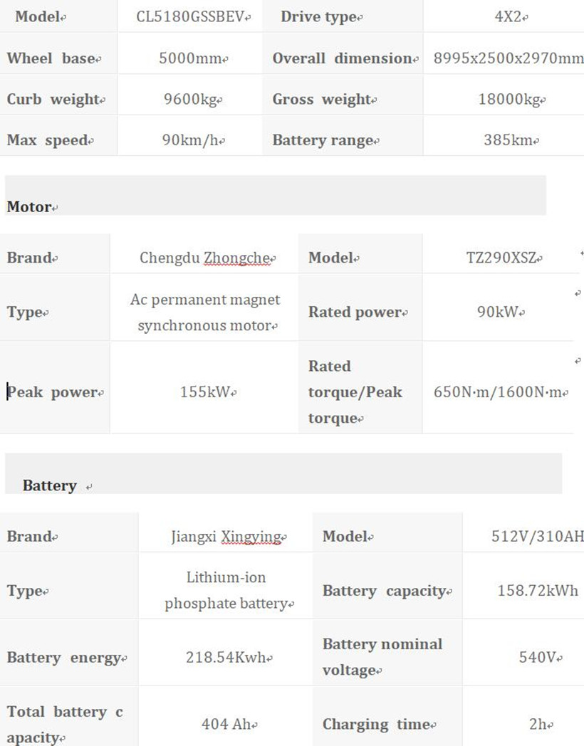The width and height of the screenshot is (584, 746).
Task: Click the Chengdu Zhongche brand cell
Action: click(x=206, y=258)
